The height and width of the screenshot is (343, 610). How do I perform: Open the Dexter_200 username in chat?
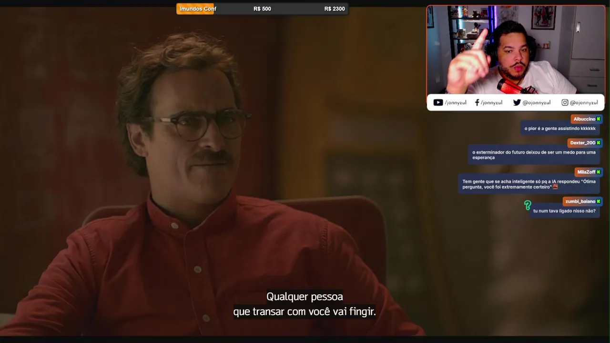pyautogui.click(x=582, y=143)
